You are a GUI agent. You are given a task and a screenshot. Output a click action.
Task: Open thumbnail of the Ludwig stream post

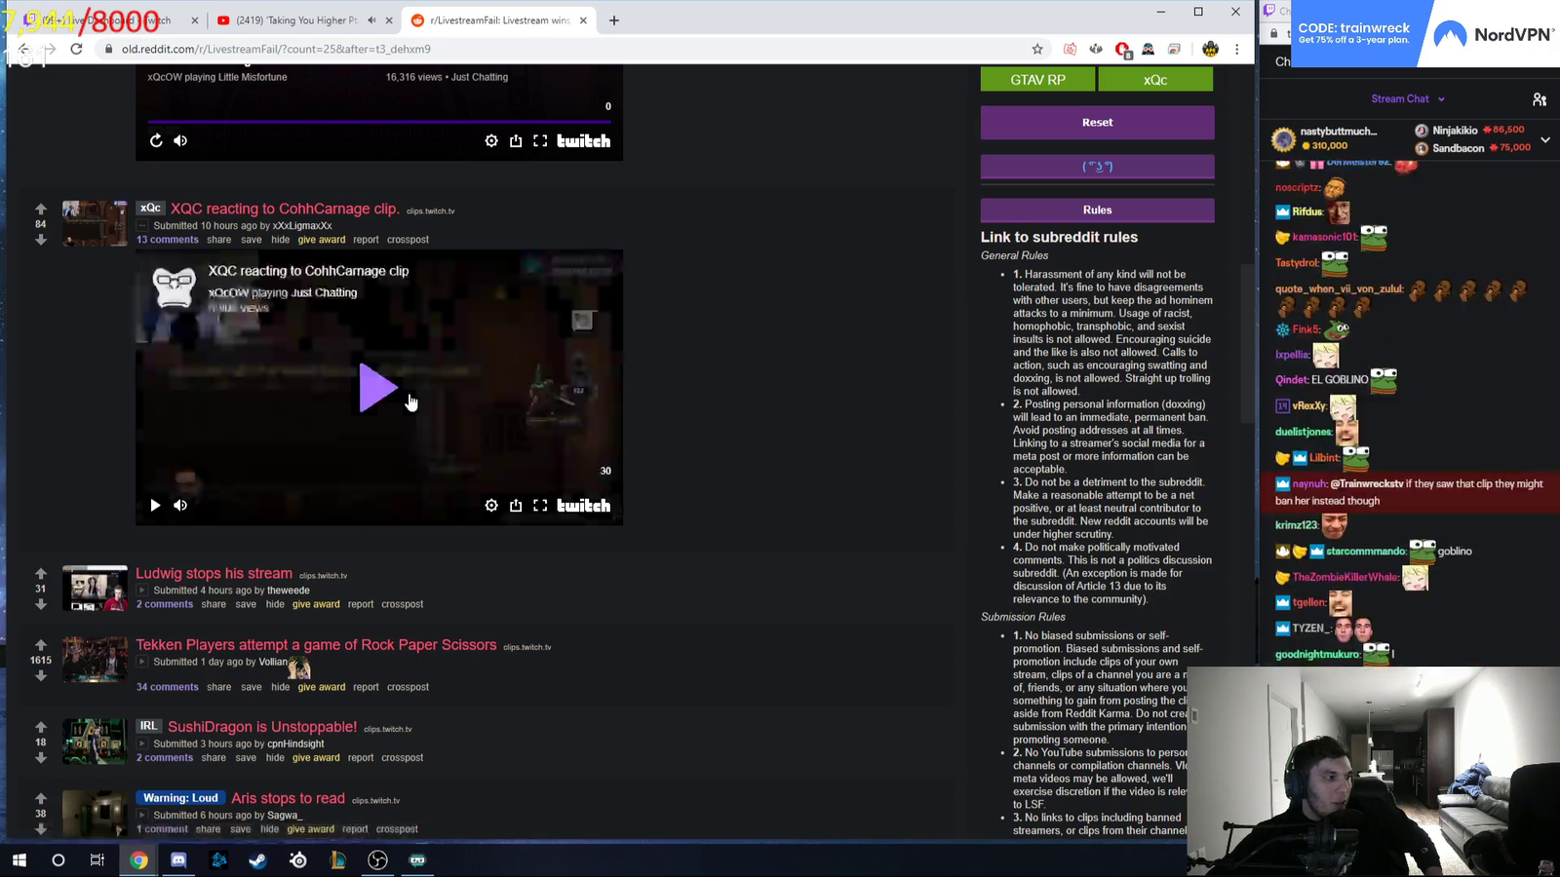click(x=95, y=588)
